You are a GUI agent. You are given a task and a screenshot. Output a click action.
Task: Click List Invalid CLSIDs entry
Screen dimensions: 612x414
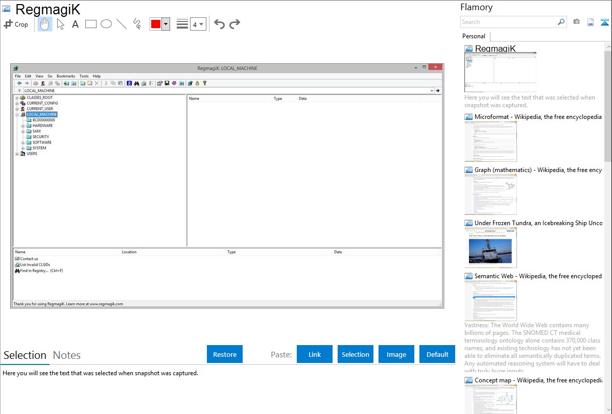(x=35, y=264)
